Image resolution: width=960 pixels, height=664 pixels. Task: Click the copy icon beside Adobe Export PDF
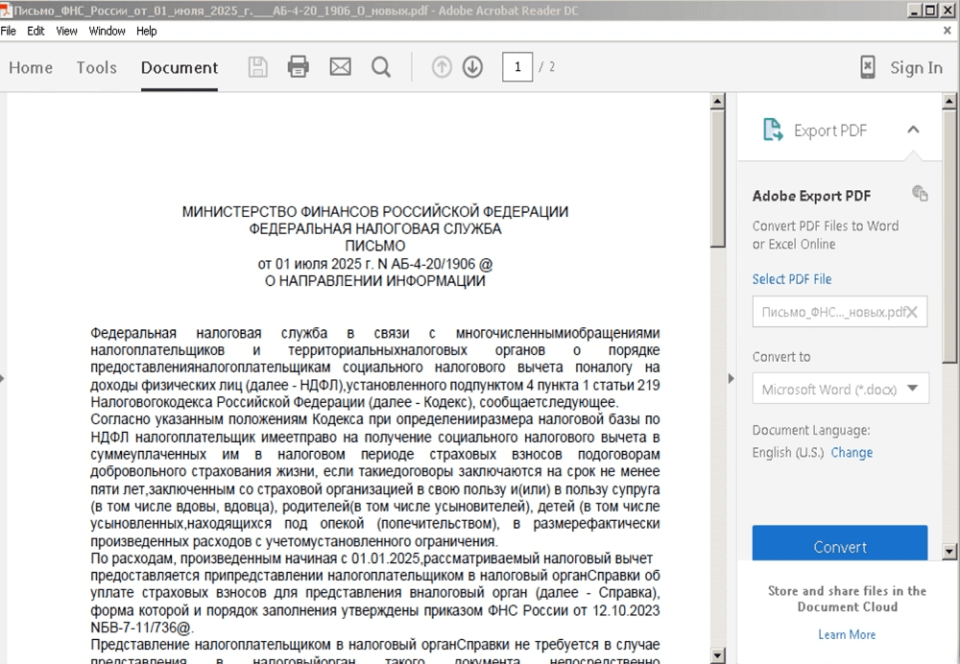[920, 194]
